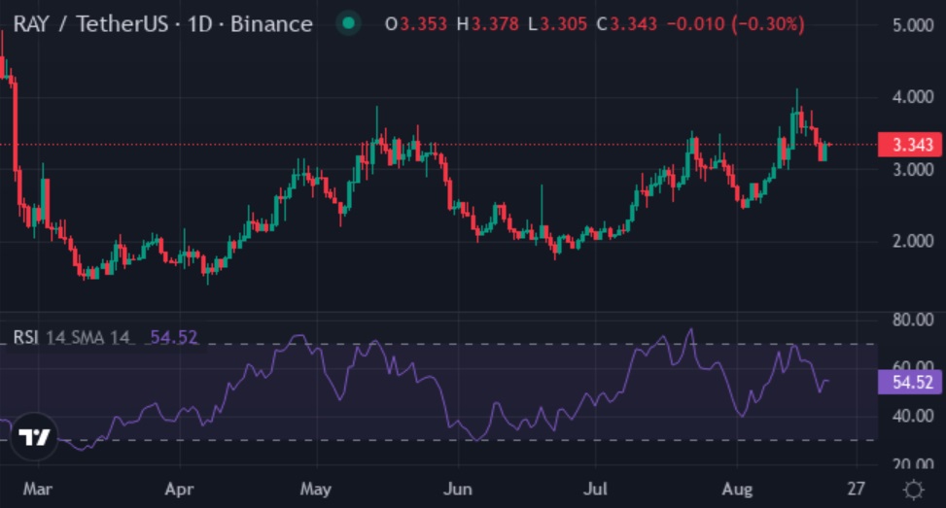Click the RSI legend value 54.52
This screenshot has height=508, width=946.
tap(174, 338)
